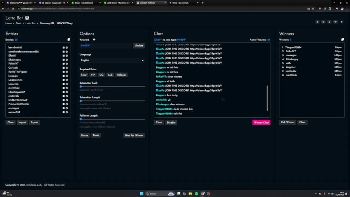Open Spotify from the taskbar
The width and height of the screenshot is (350, 197).
196,194
